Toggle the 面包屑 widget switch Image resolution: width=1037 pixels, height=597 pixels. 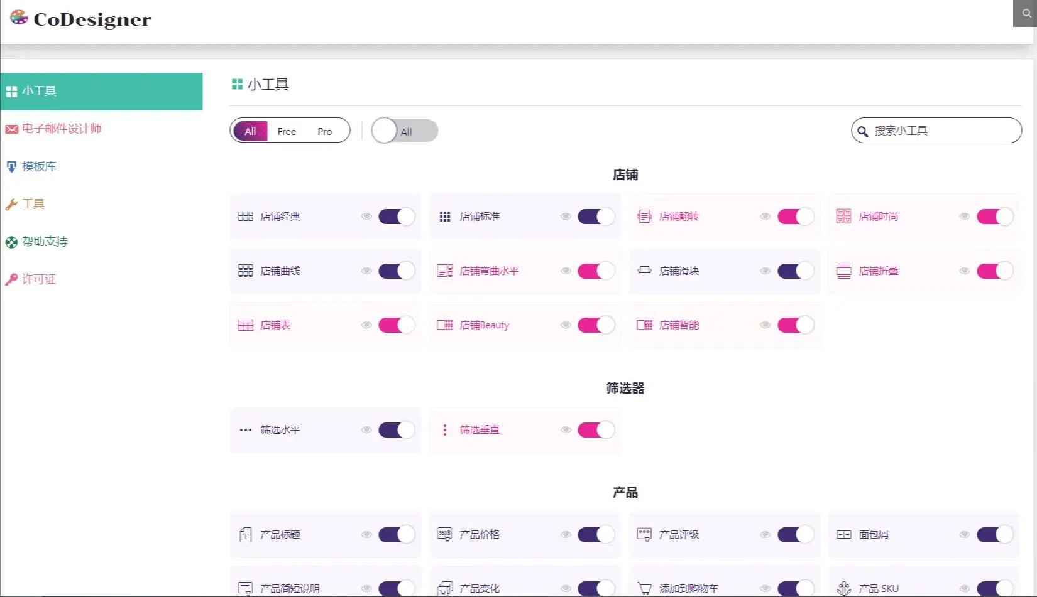(995, 535)
